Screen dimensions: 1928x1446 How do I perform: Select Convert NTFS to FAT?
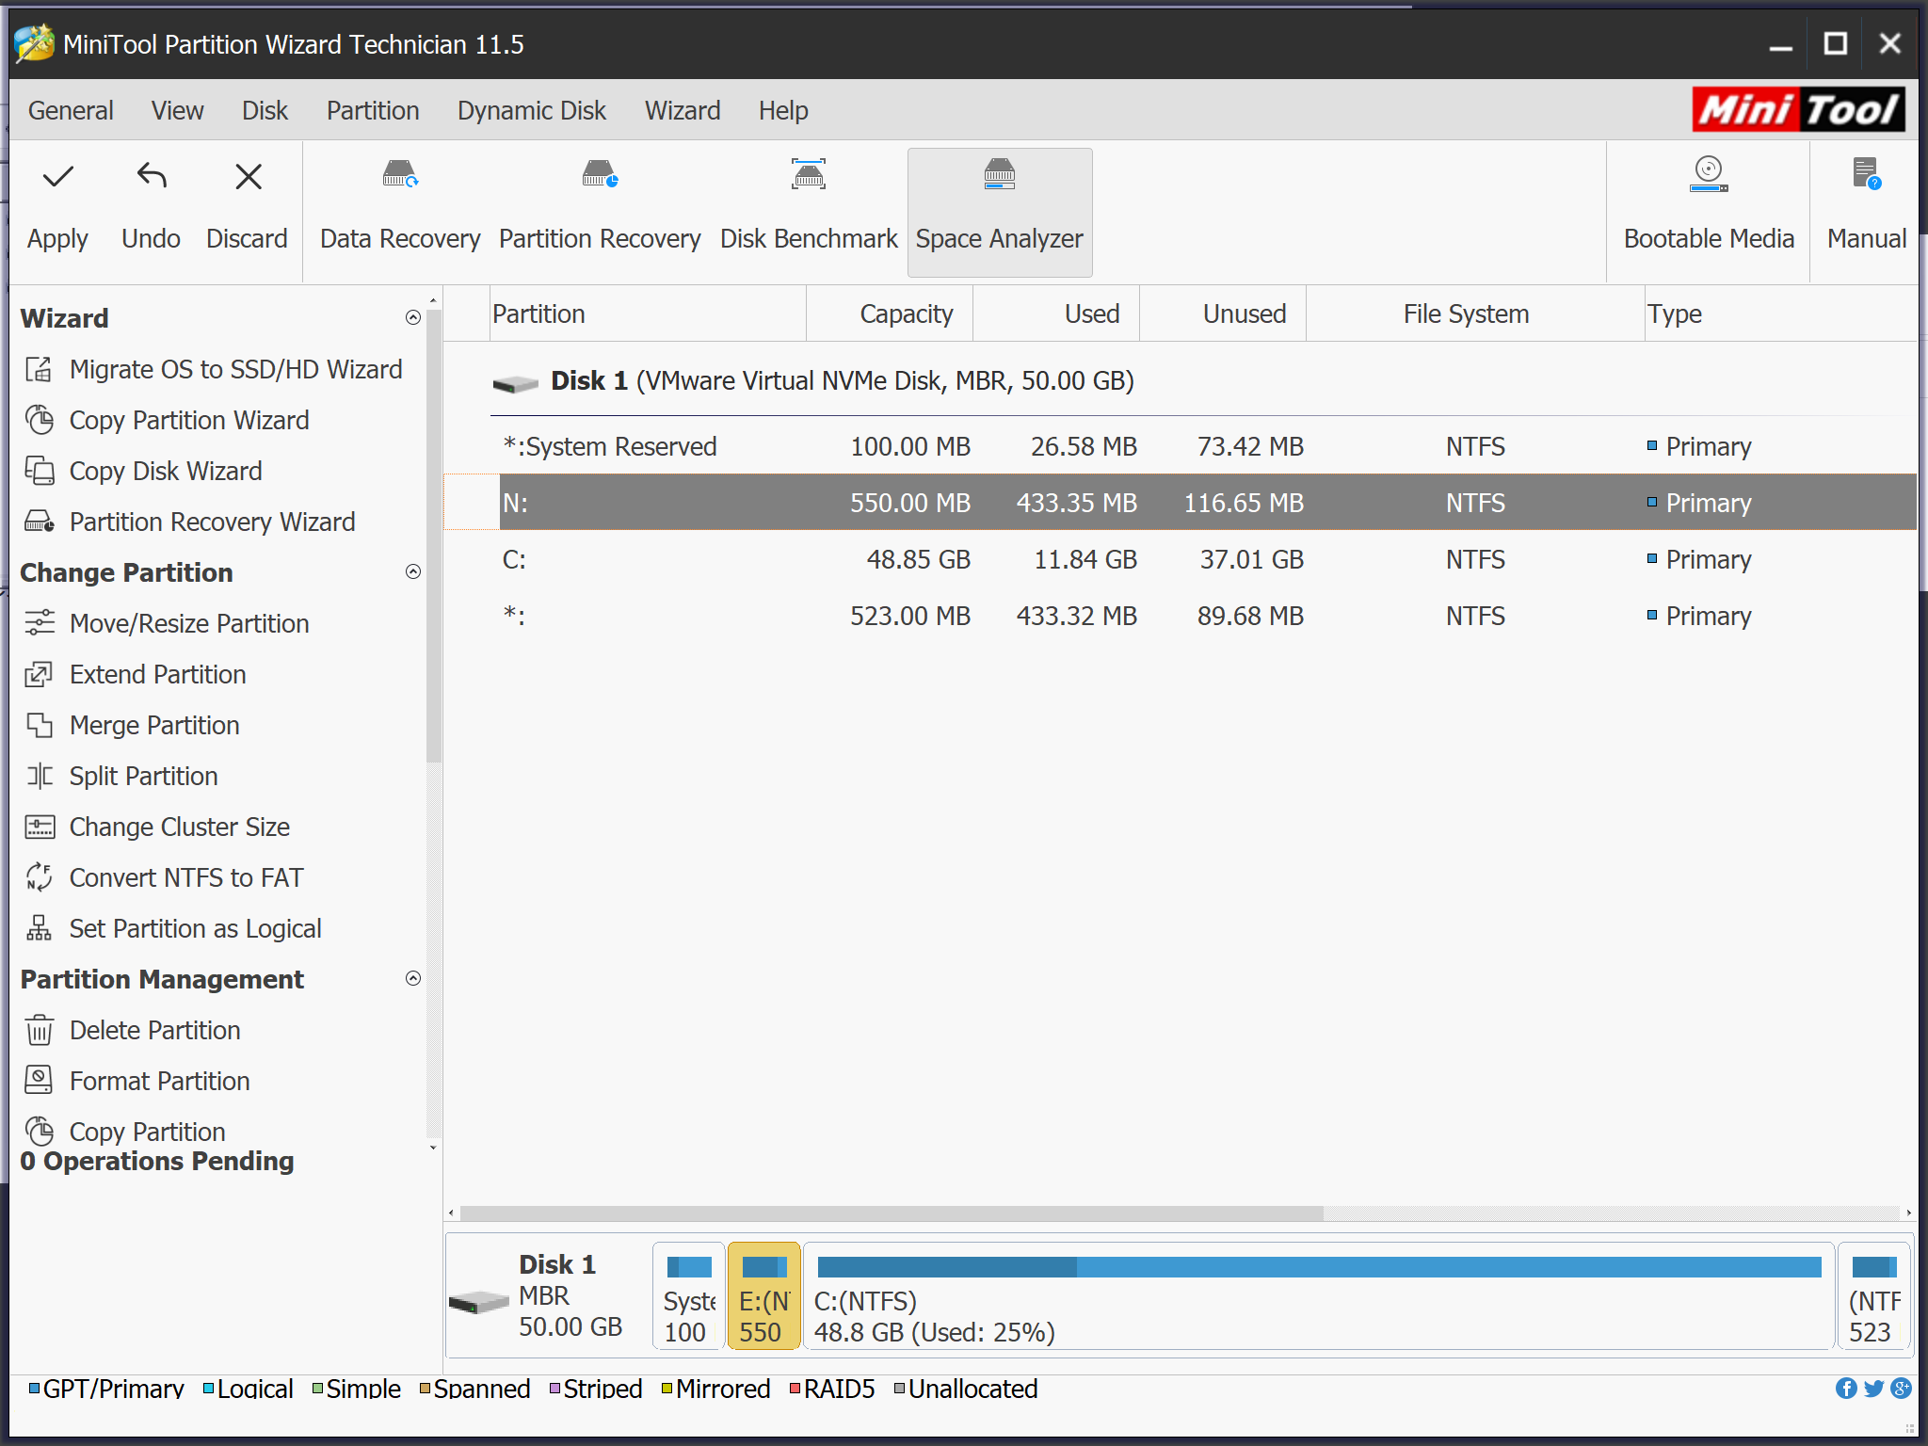click(x=186, y=876)
